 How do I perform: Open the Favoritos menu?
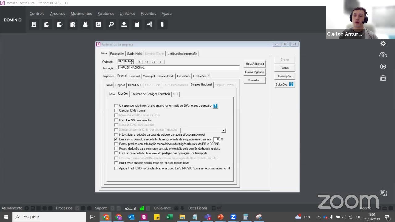[x=148, y=14]
